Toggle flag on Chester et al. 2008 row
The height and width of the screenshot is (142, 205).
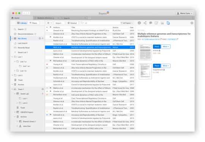point(50,91)
